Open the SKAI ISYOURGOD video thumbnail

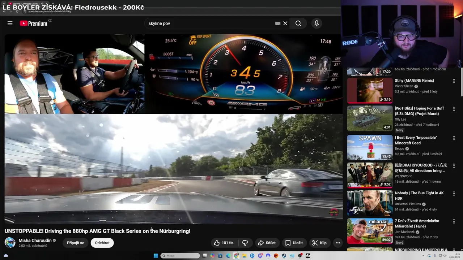(370, 175)
